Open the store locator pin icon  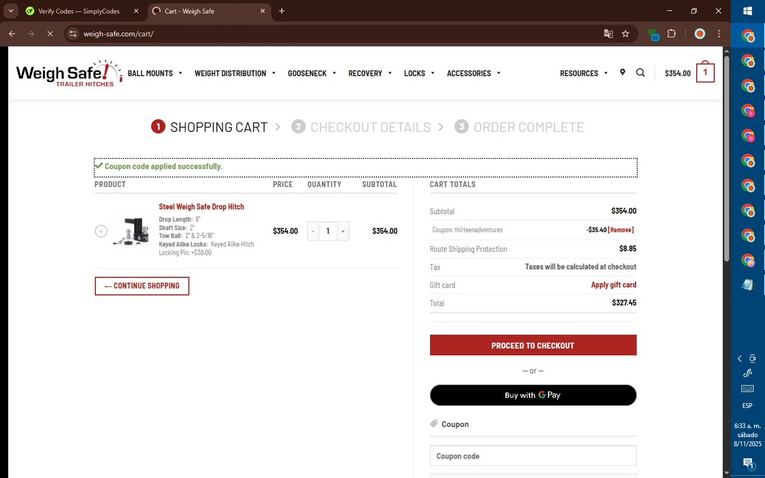point(622,72)
